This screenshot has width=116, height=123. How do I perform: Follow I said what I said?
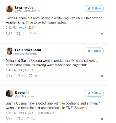tap(94, 51)
